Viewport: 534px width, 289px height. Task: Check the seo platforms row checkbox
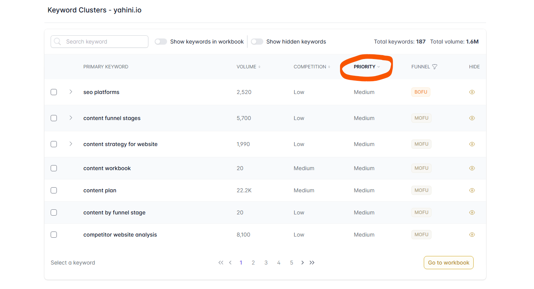coord(54,92)
